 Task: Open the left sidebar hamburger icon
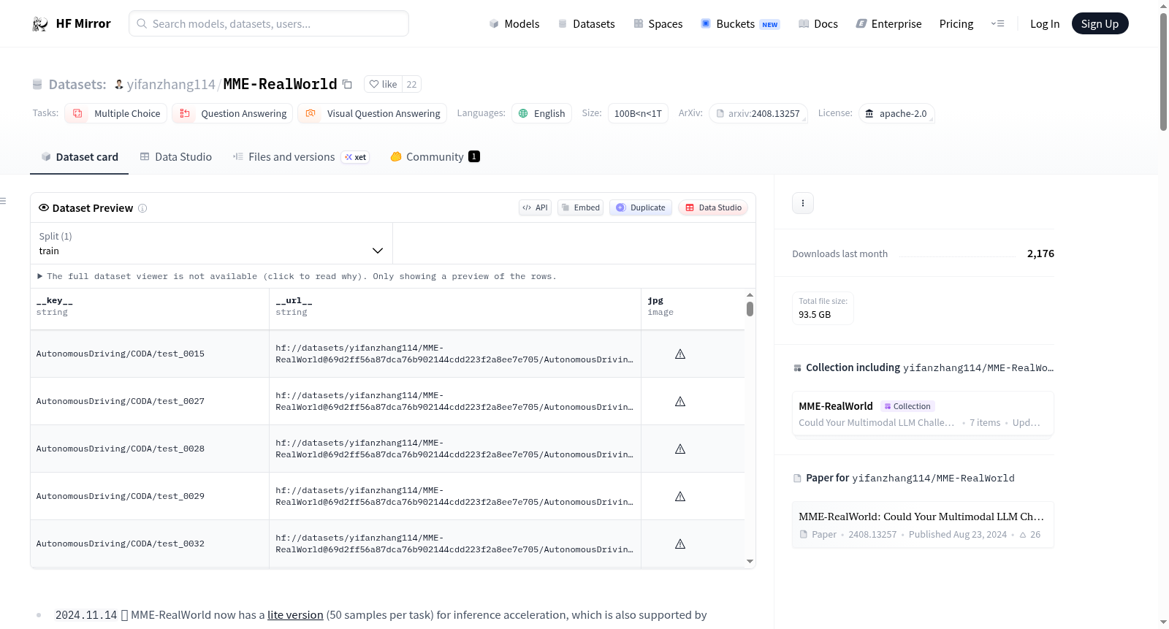(x=3, y=201)
